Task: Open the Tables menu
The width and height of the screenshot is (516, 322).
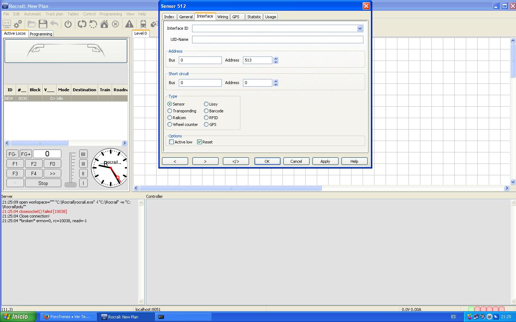Action: pos(73,14)
